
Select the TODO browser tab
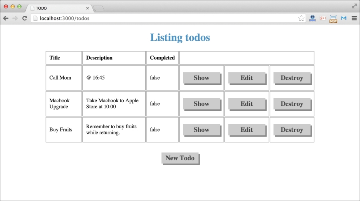click(60, 8)
